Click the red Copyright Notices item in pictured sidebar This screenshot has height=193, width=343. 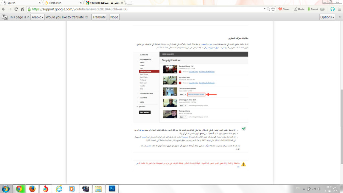(149, 71)
